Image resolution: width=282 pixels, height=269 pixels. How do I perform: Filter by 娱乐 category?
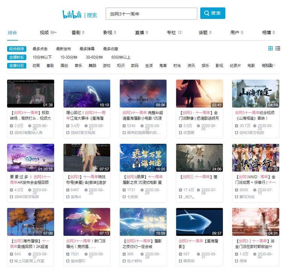pyautogui.click(x=205, y=66)
